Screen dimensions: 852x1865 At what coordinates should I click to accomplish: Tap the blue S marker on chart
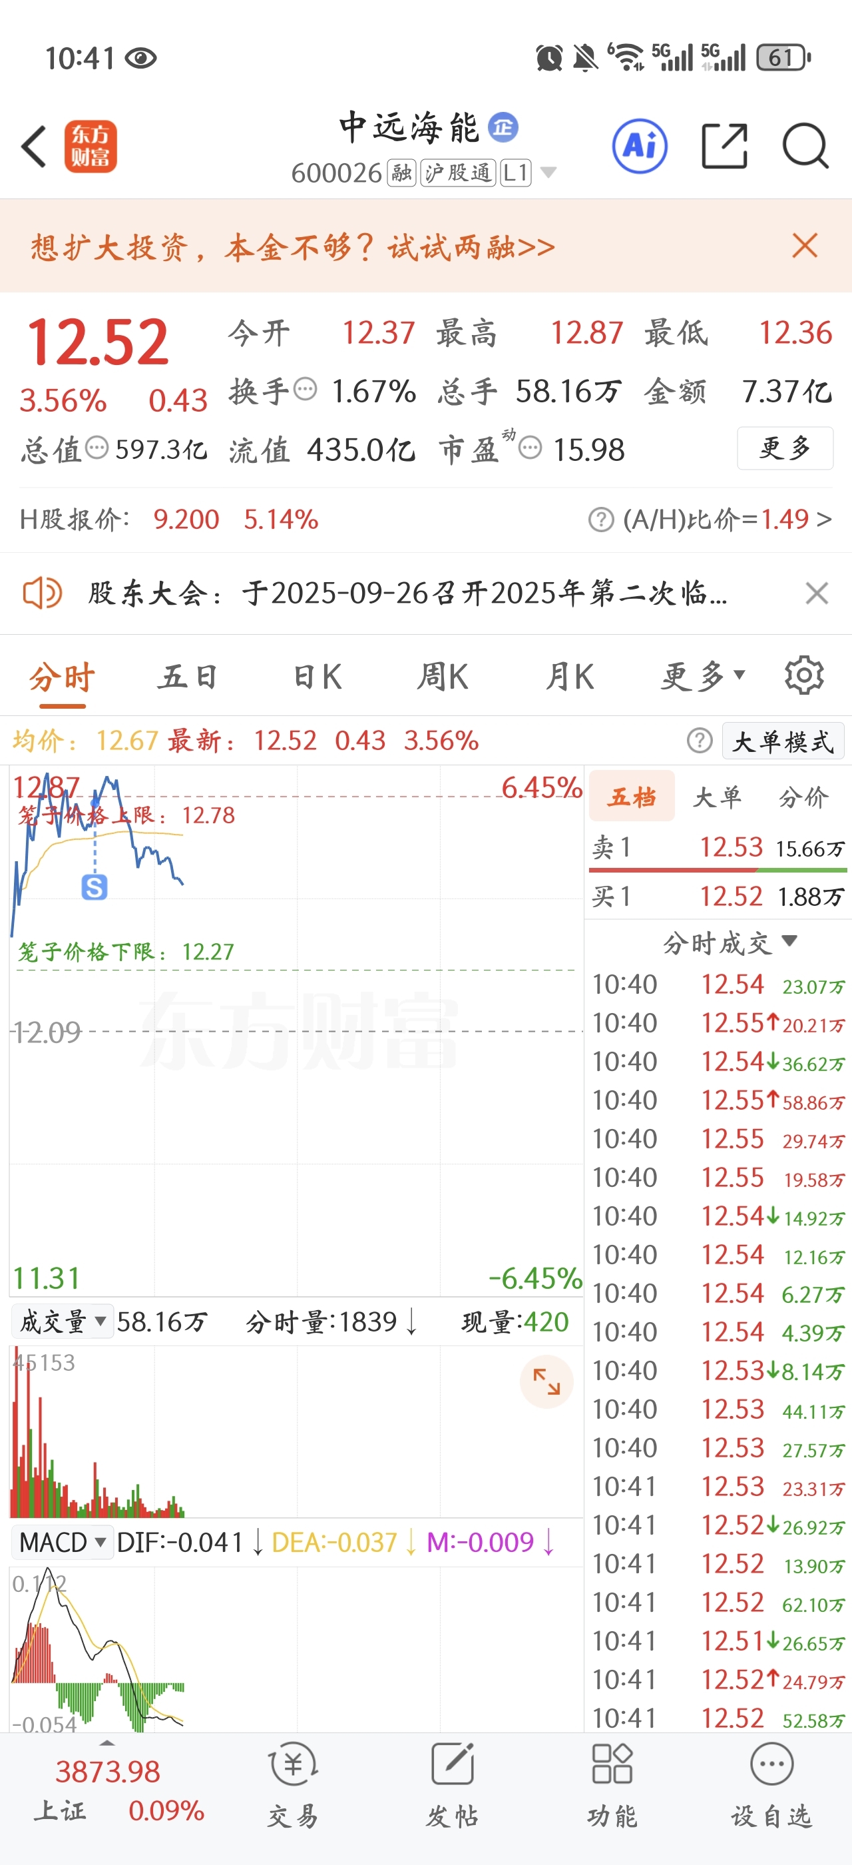pyautogui.click(x=94, y=887)
